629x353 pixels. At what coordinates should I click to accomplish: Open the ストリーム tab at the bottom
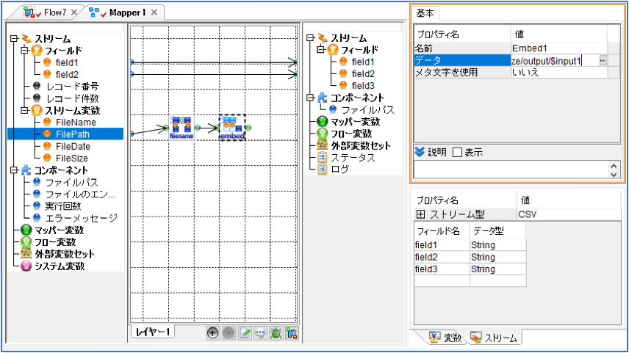point(494,338)
